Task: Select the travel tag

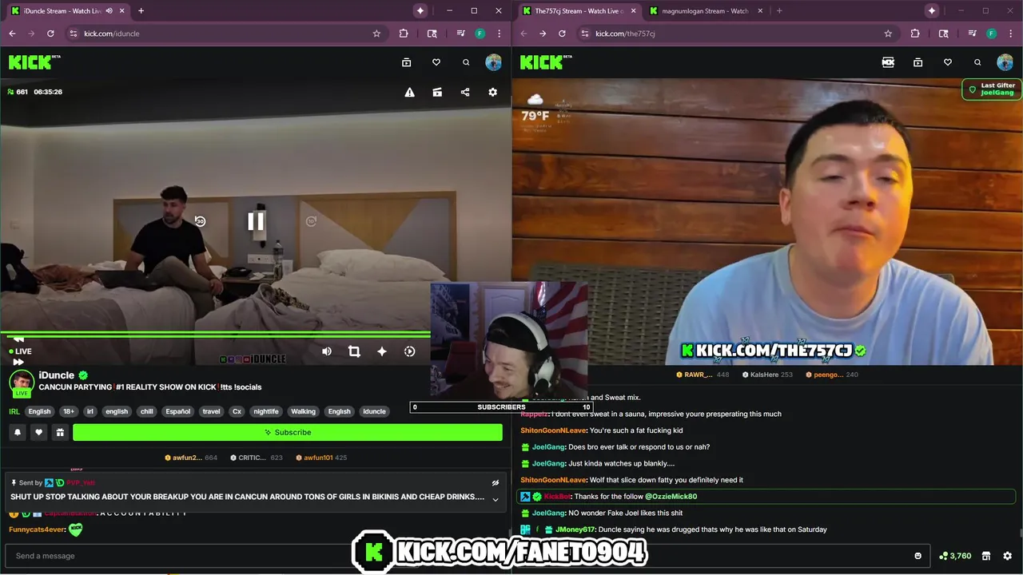Action: coord(211,411)
